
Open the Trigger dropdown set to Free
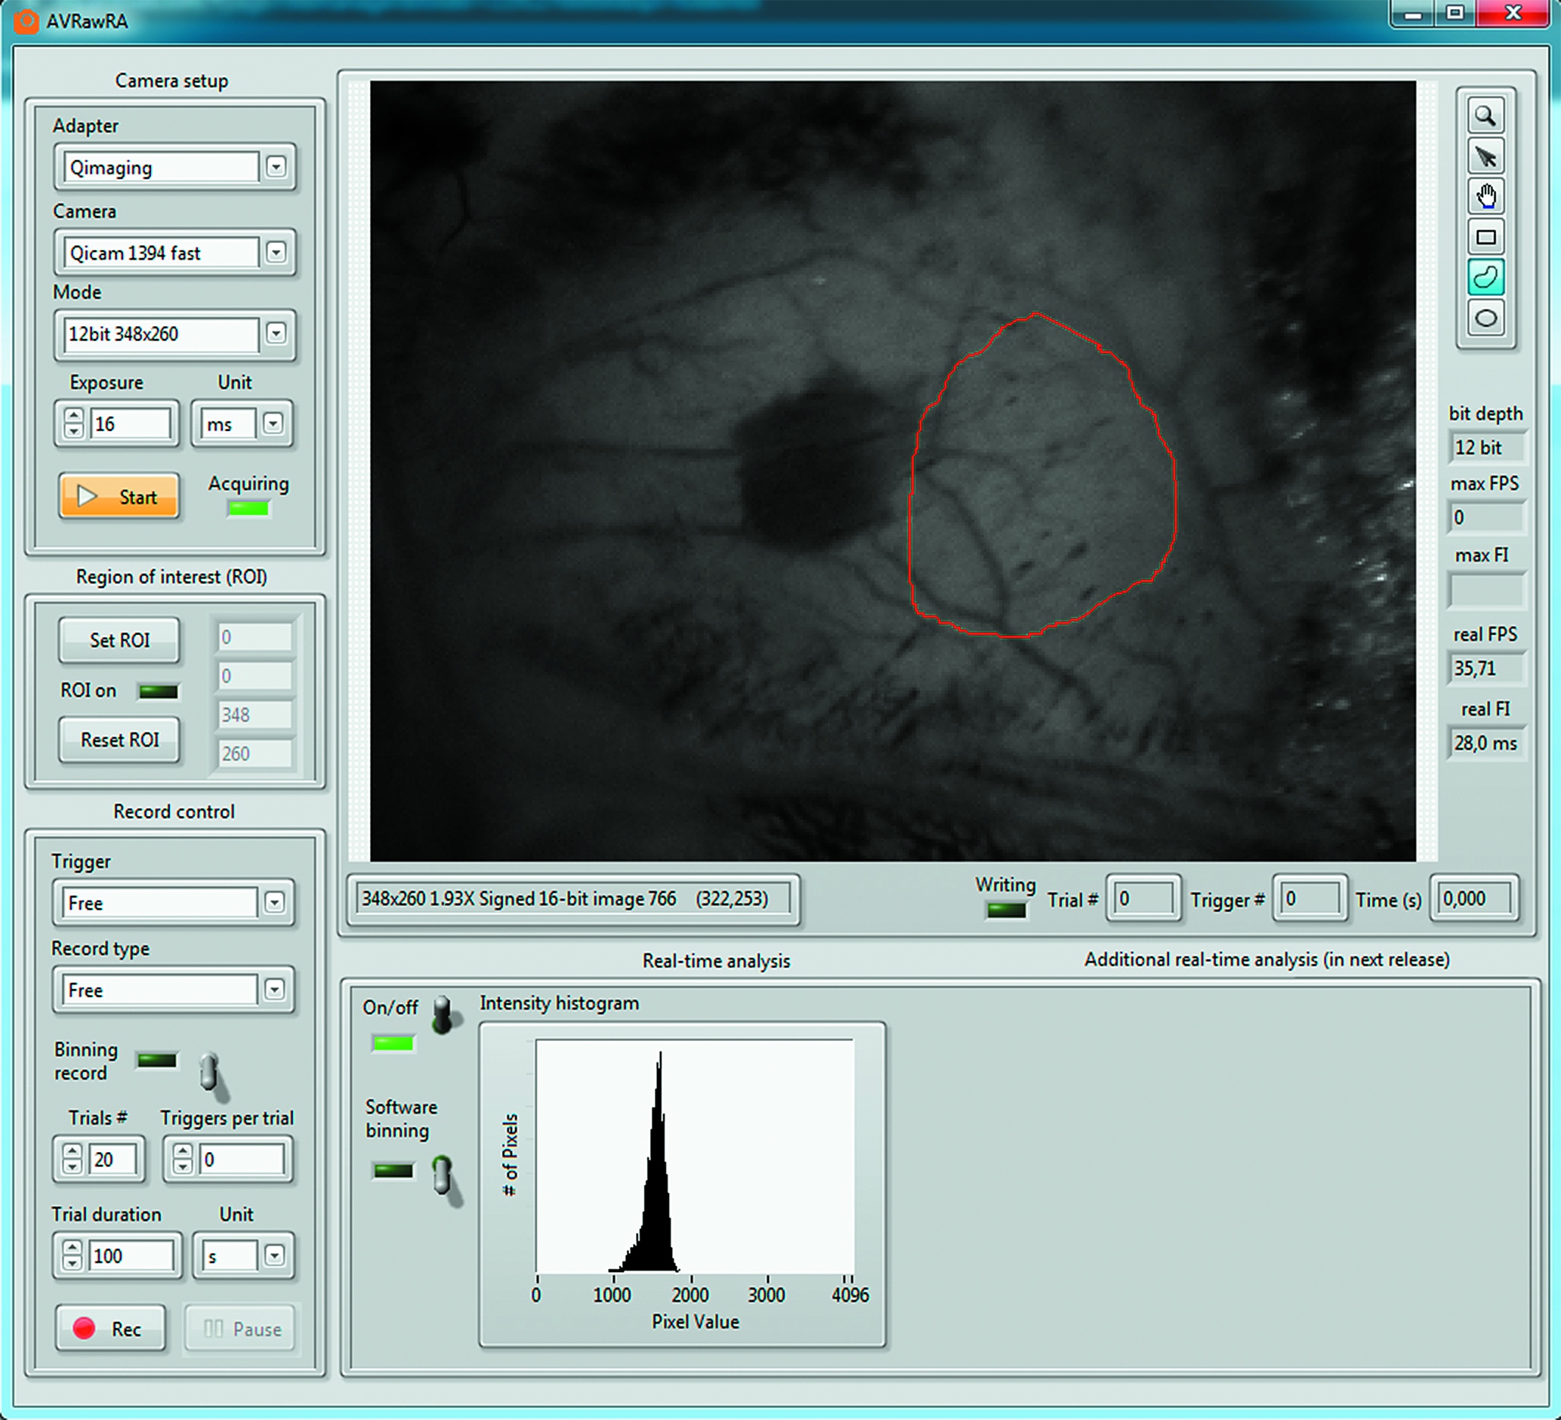274,902
